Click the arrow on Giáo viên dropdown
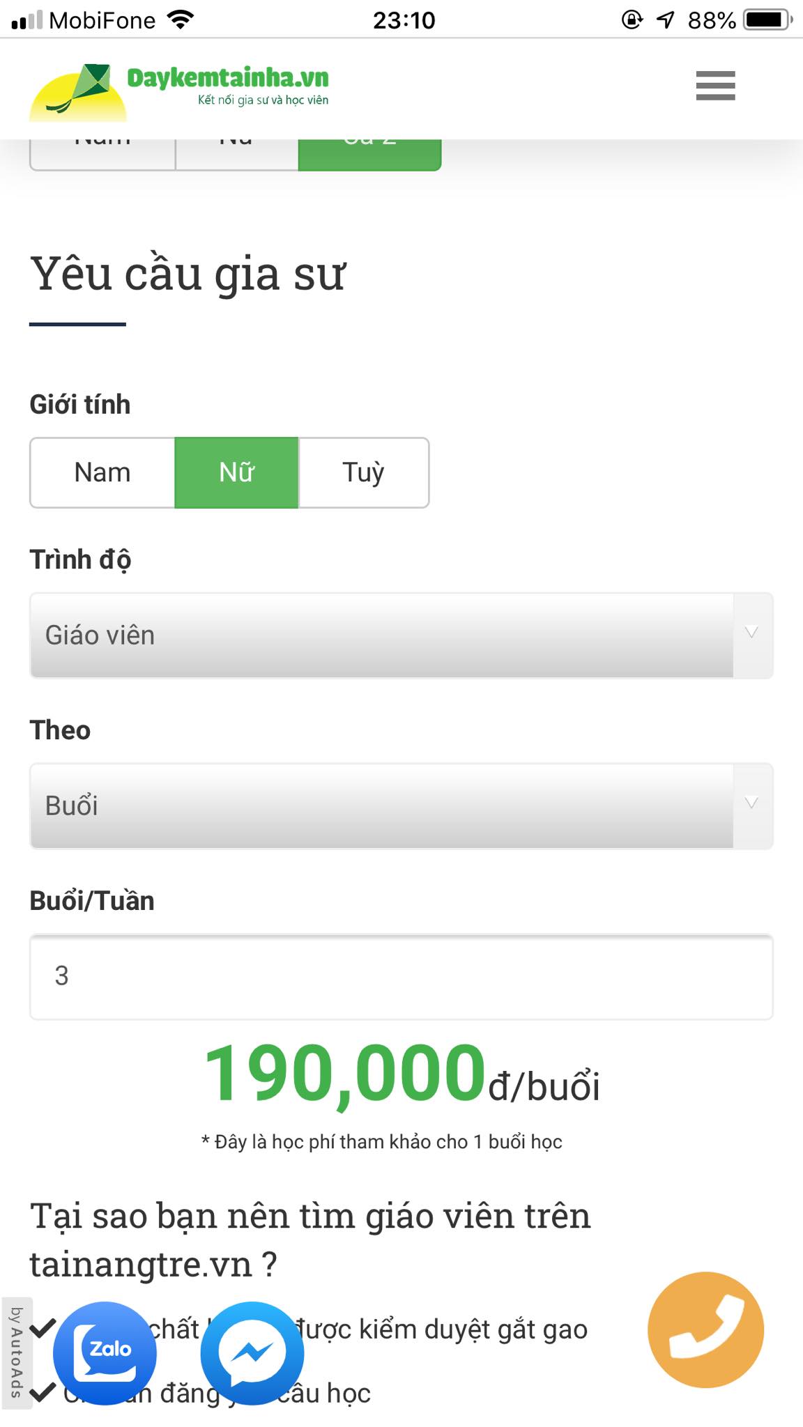The width and height of the screenshot is (803, 1427). (x=751, y=633)
